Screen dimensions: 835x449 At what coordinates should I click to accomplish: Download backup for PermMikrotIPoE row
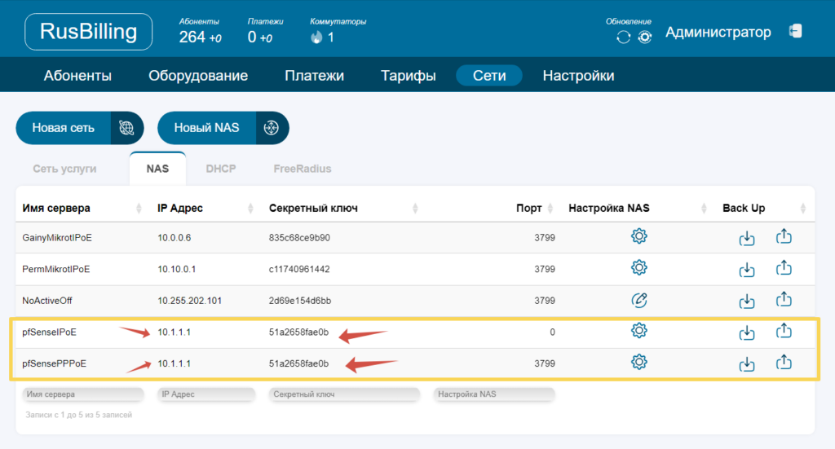[746, 269]
